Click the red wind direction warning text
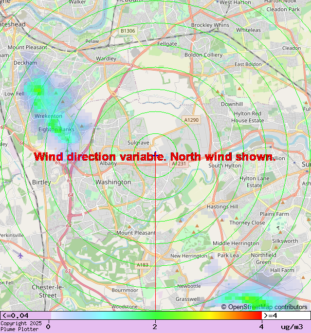The width and height of the screenshot is (311, 333). 154,157
